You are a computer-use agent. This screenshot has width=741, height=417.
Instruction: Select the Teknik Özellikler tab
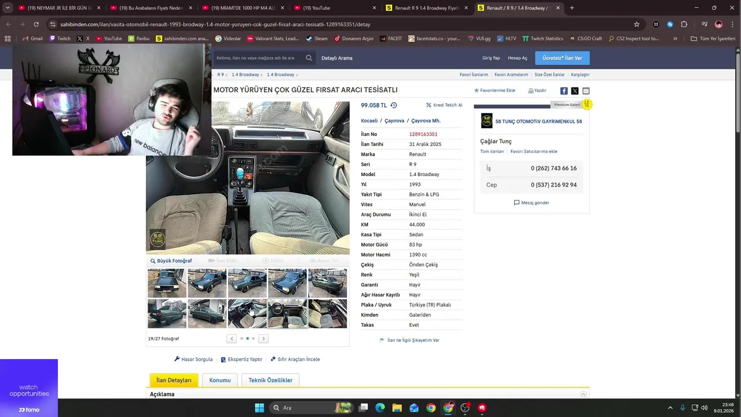(x=270, y=380)
